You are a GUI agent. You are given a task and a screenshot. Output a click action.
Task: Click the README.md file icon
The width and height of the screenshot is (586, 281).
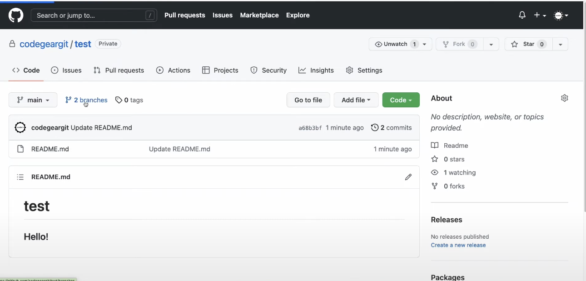(20, 149)
